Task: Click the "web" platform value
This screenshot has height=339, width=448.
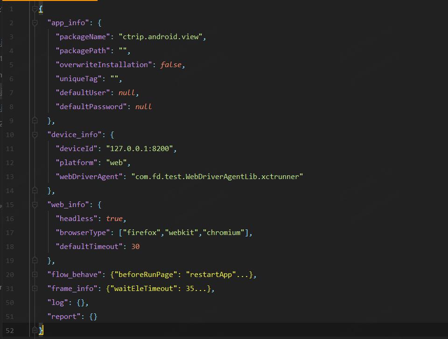Action: 116,162
